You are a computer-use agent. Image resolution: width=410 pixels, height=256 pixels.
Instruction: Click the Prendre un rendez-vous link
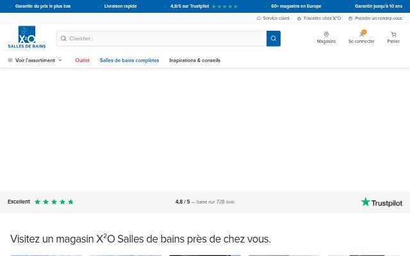(x=379, y=19)
